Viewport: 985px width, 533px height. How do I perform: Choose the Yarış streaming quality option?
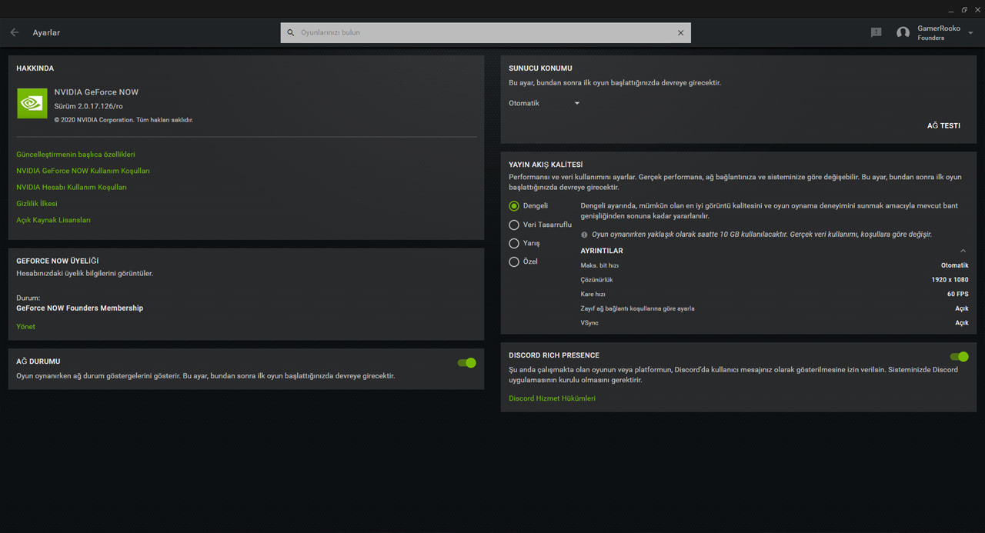[514, 243]
